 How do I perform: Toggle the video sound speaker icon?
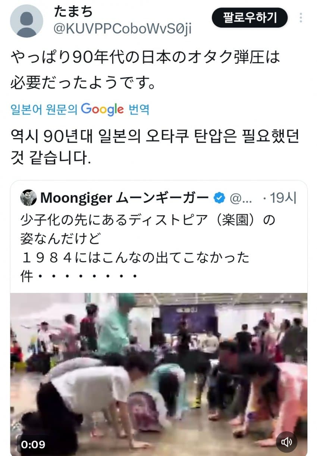pyautogui.click(x=286, y=442)
